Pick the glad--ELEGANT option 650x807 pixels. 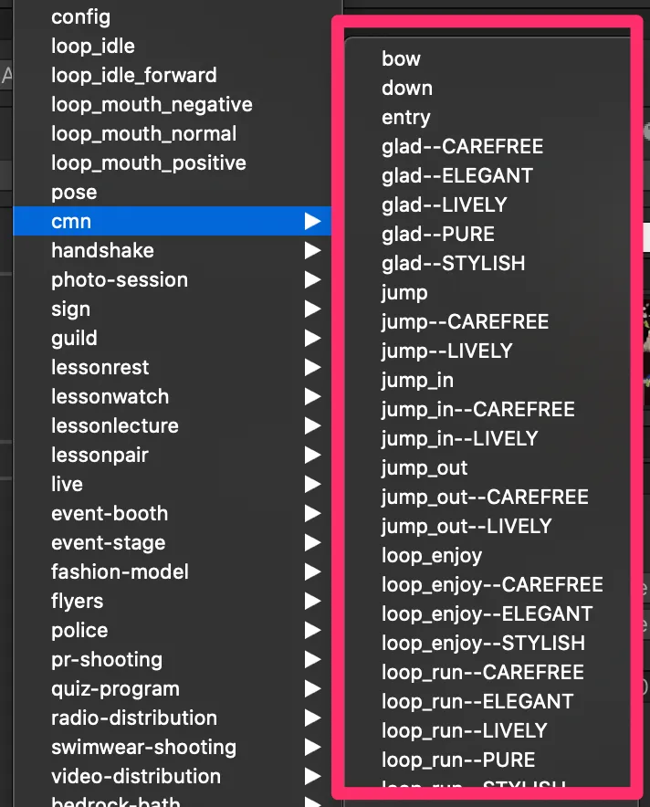click(456, 176)
